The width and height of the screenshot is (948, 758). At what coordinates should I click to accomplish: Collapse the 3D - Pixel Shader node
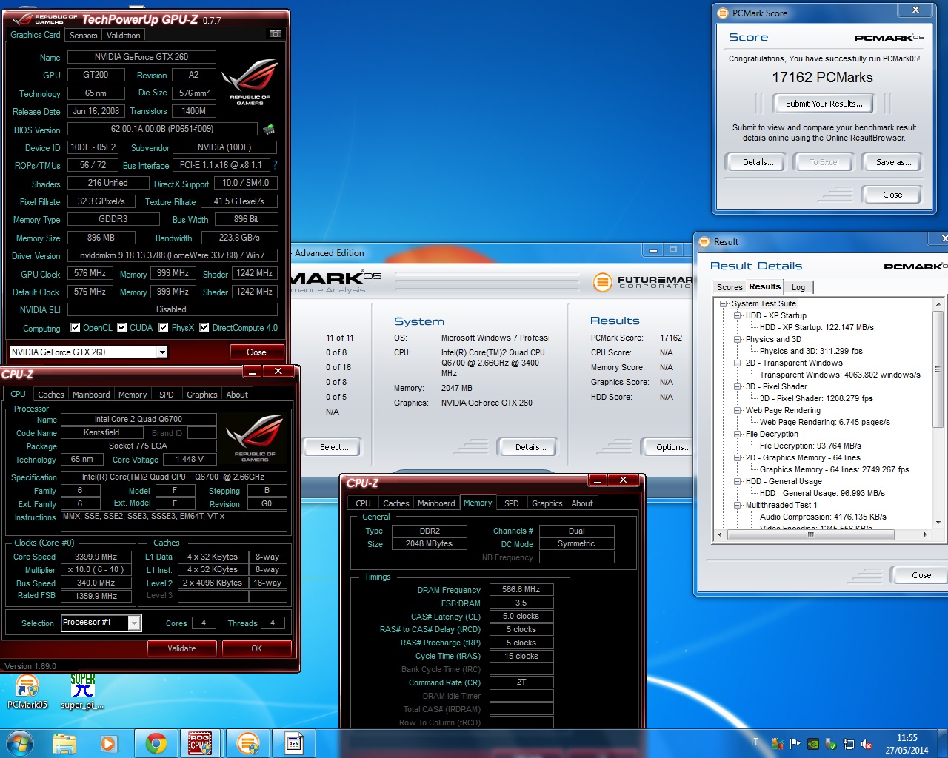(x=738, y=386)
